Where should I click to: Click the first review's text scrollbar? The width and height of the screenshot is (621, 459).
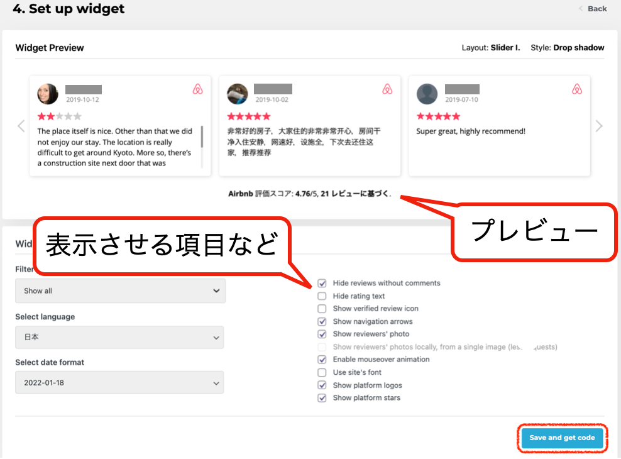[x=202, y=146]
